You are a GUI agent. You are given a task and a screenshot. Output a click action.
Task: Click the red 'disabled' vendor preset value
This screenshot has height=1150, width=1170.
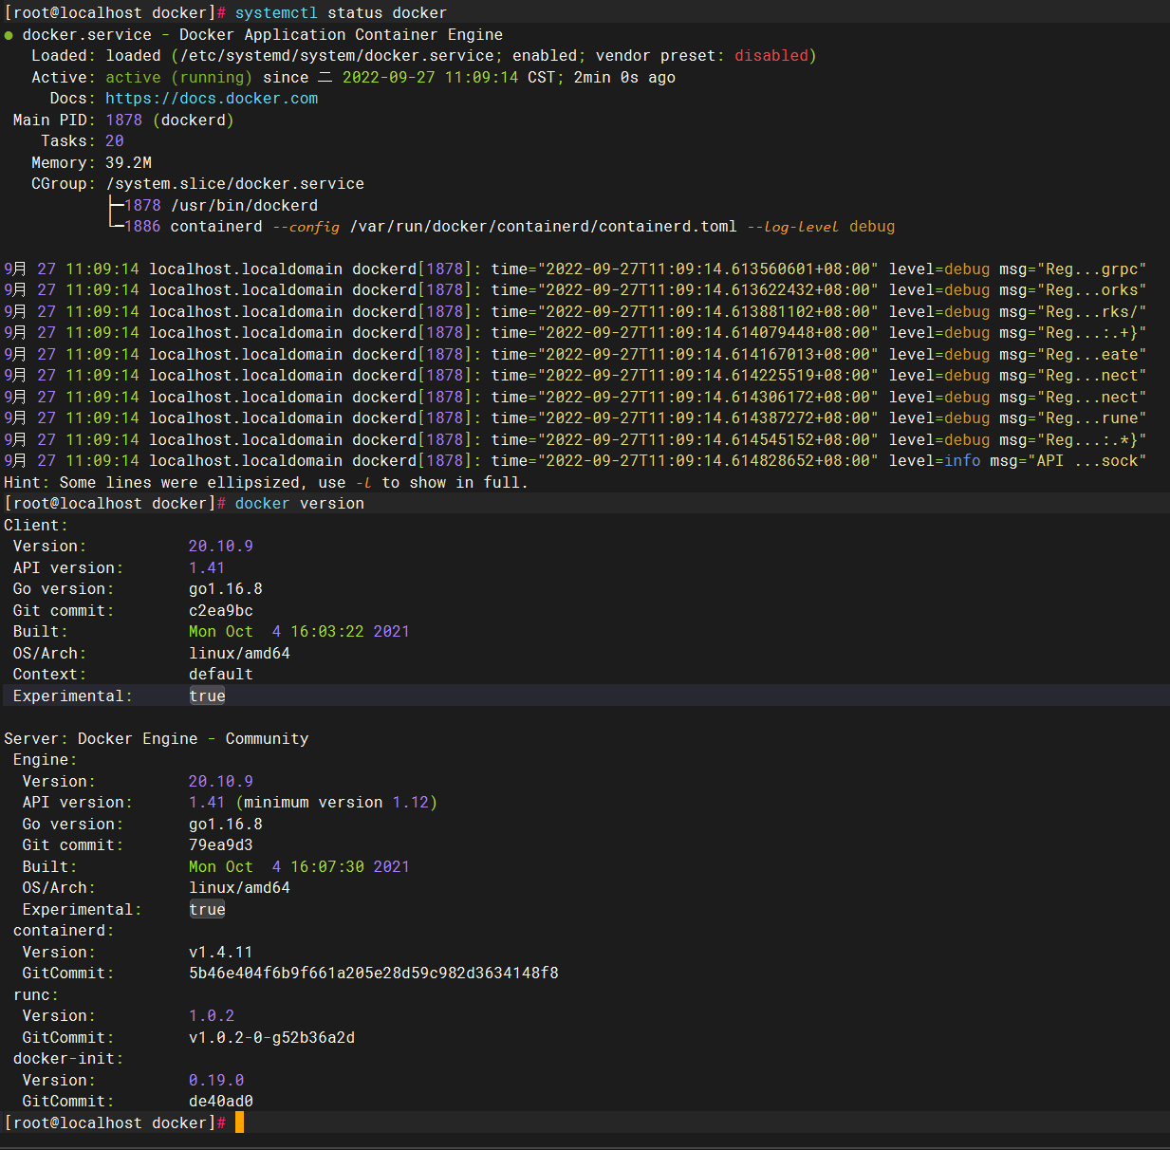(x=771, y=56)
